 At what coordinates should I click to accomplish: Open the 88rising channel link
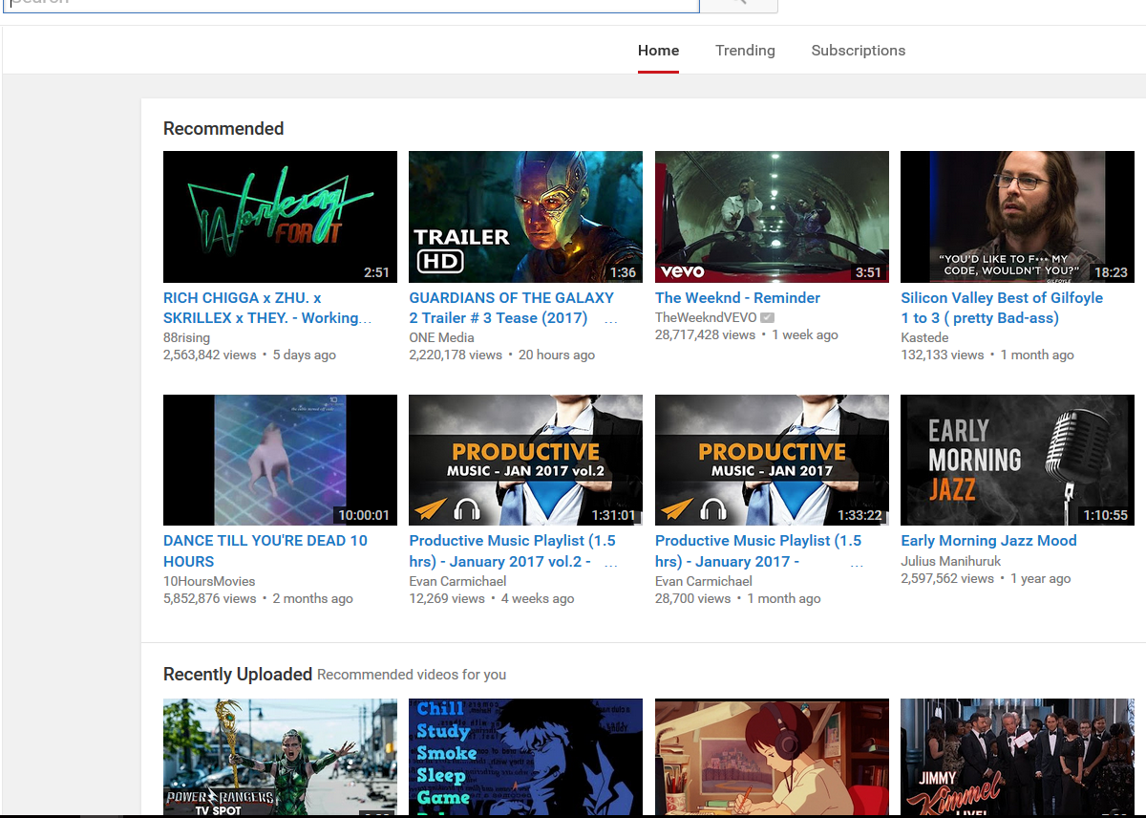click(186, 337)
